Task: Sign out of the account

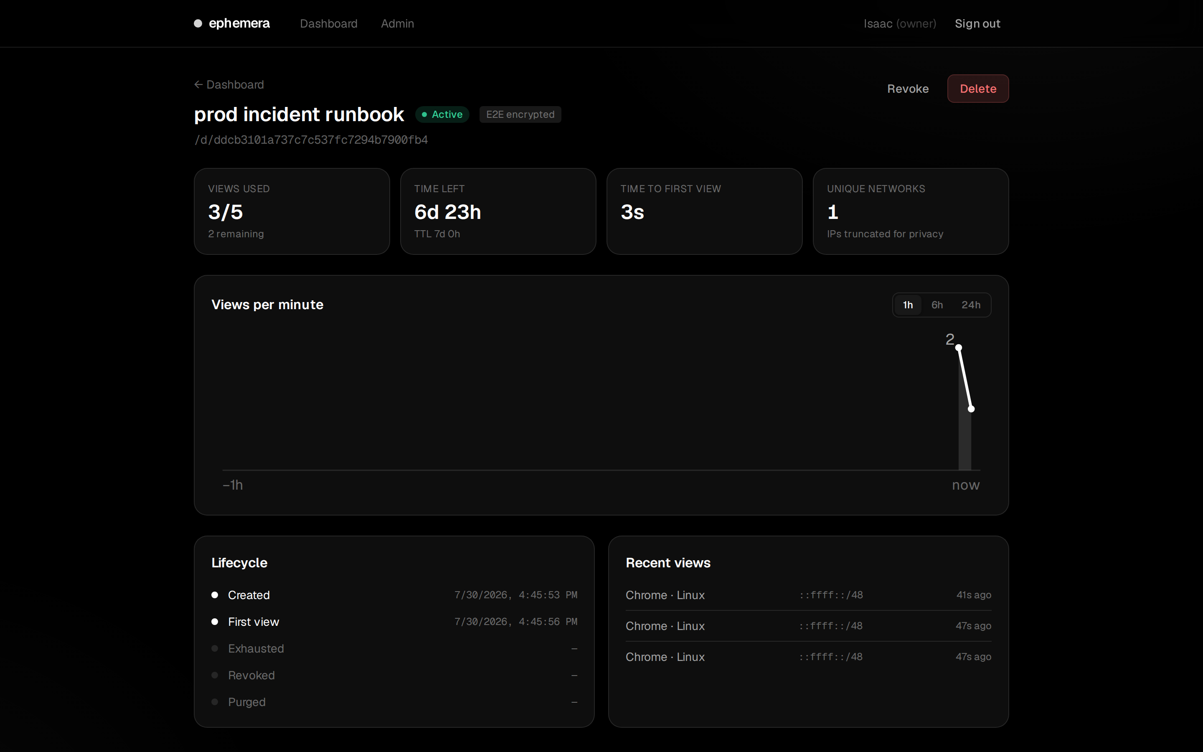Action: coord(977,23)
